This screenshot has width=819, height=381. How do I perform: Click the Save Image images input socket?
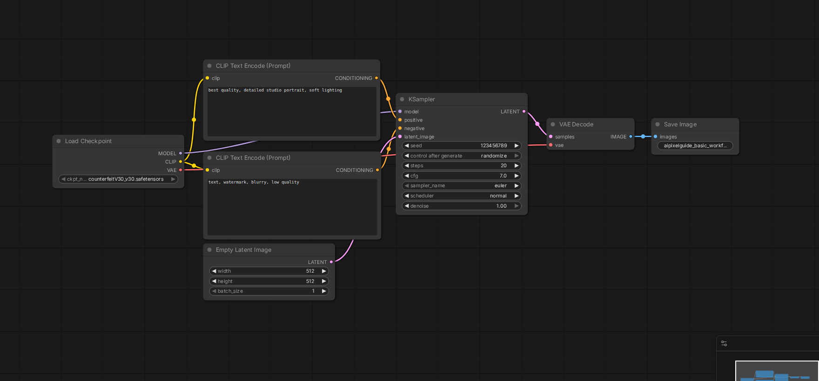pos(656,137)
